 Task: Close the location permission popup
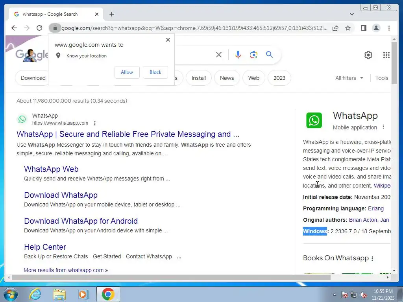[168, 40]
